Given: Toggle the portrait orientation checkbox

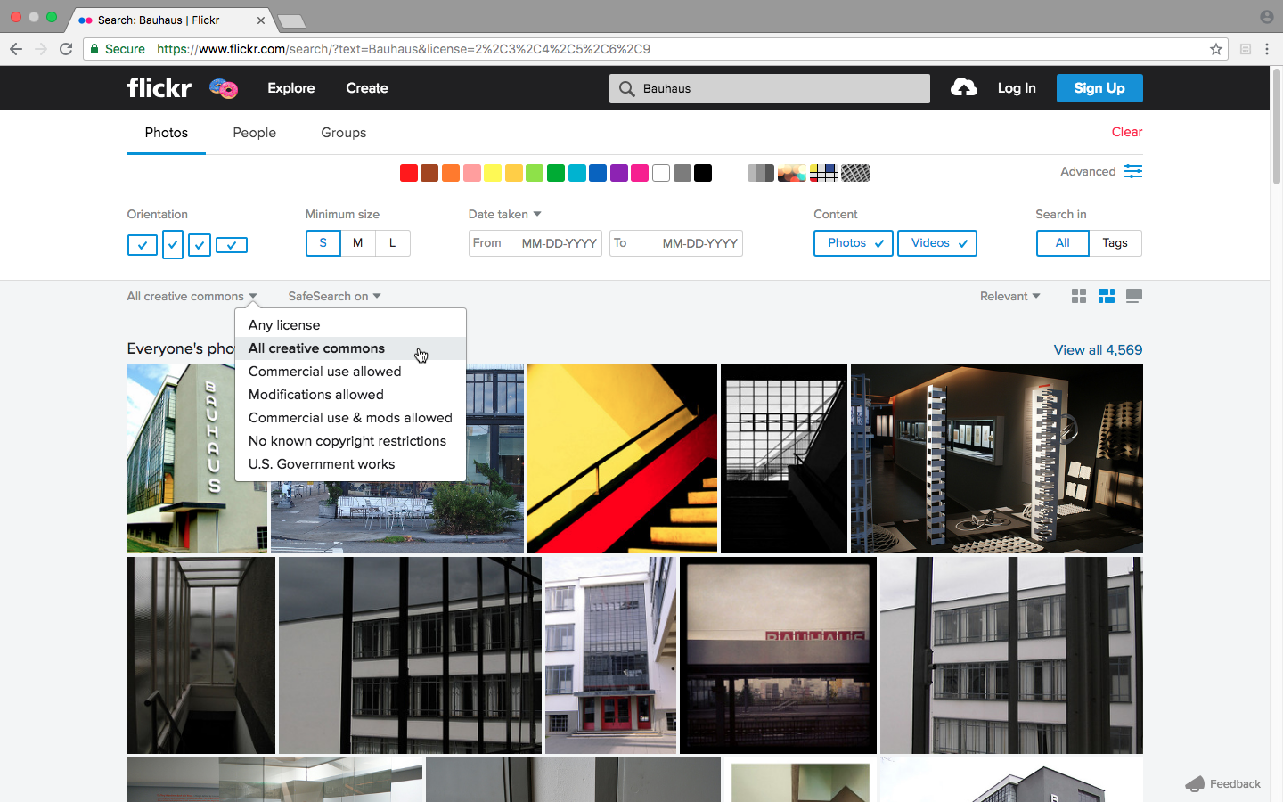Looking at the screenshot, I should coord(173,244).
